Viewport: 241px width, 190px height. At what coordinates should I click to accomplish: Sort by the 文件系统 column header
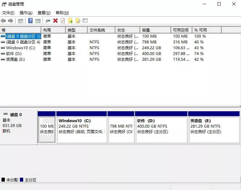click(x=101, y=30)
